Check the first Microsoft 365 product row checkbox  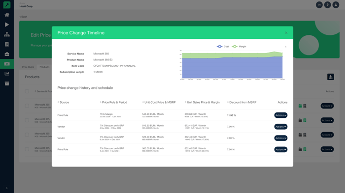tap(27, 106)
